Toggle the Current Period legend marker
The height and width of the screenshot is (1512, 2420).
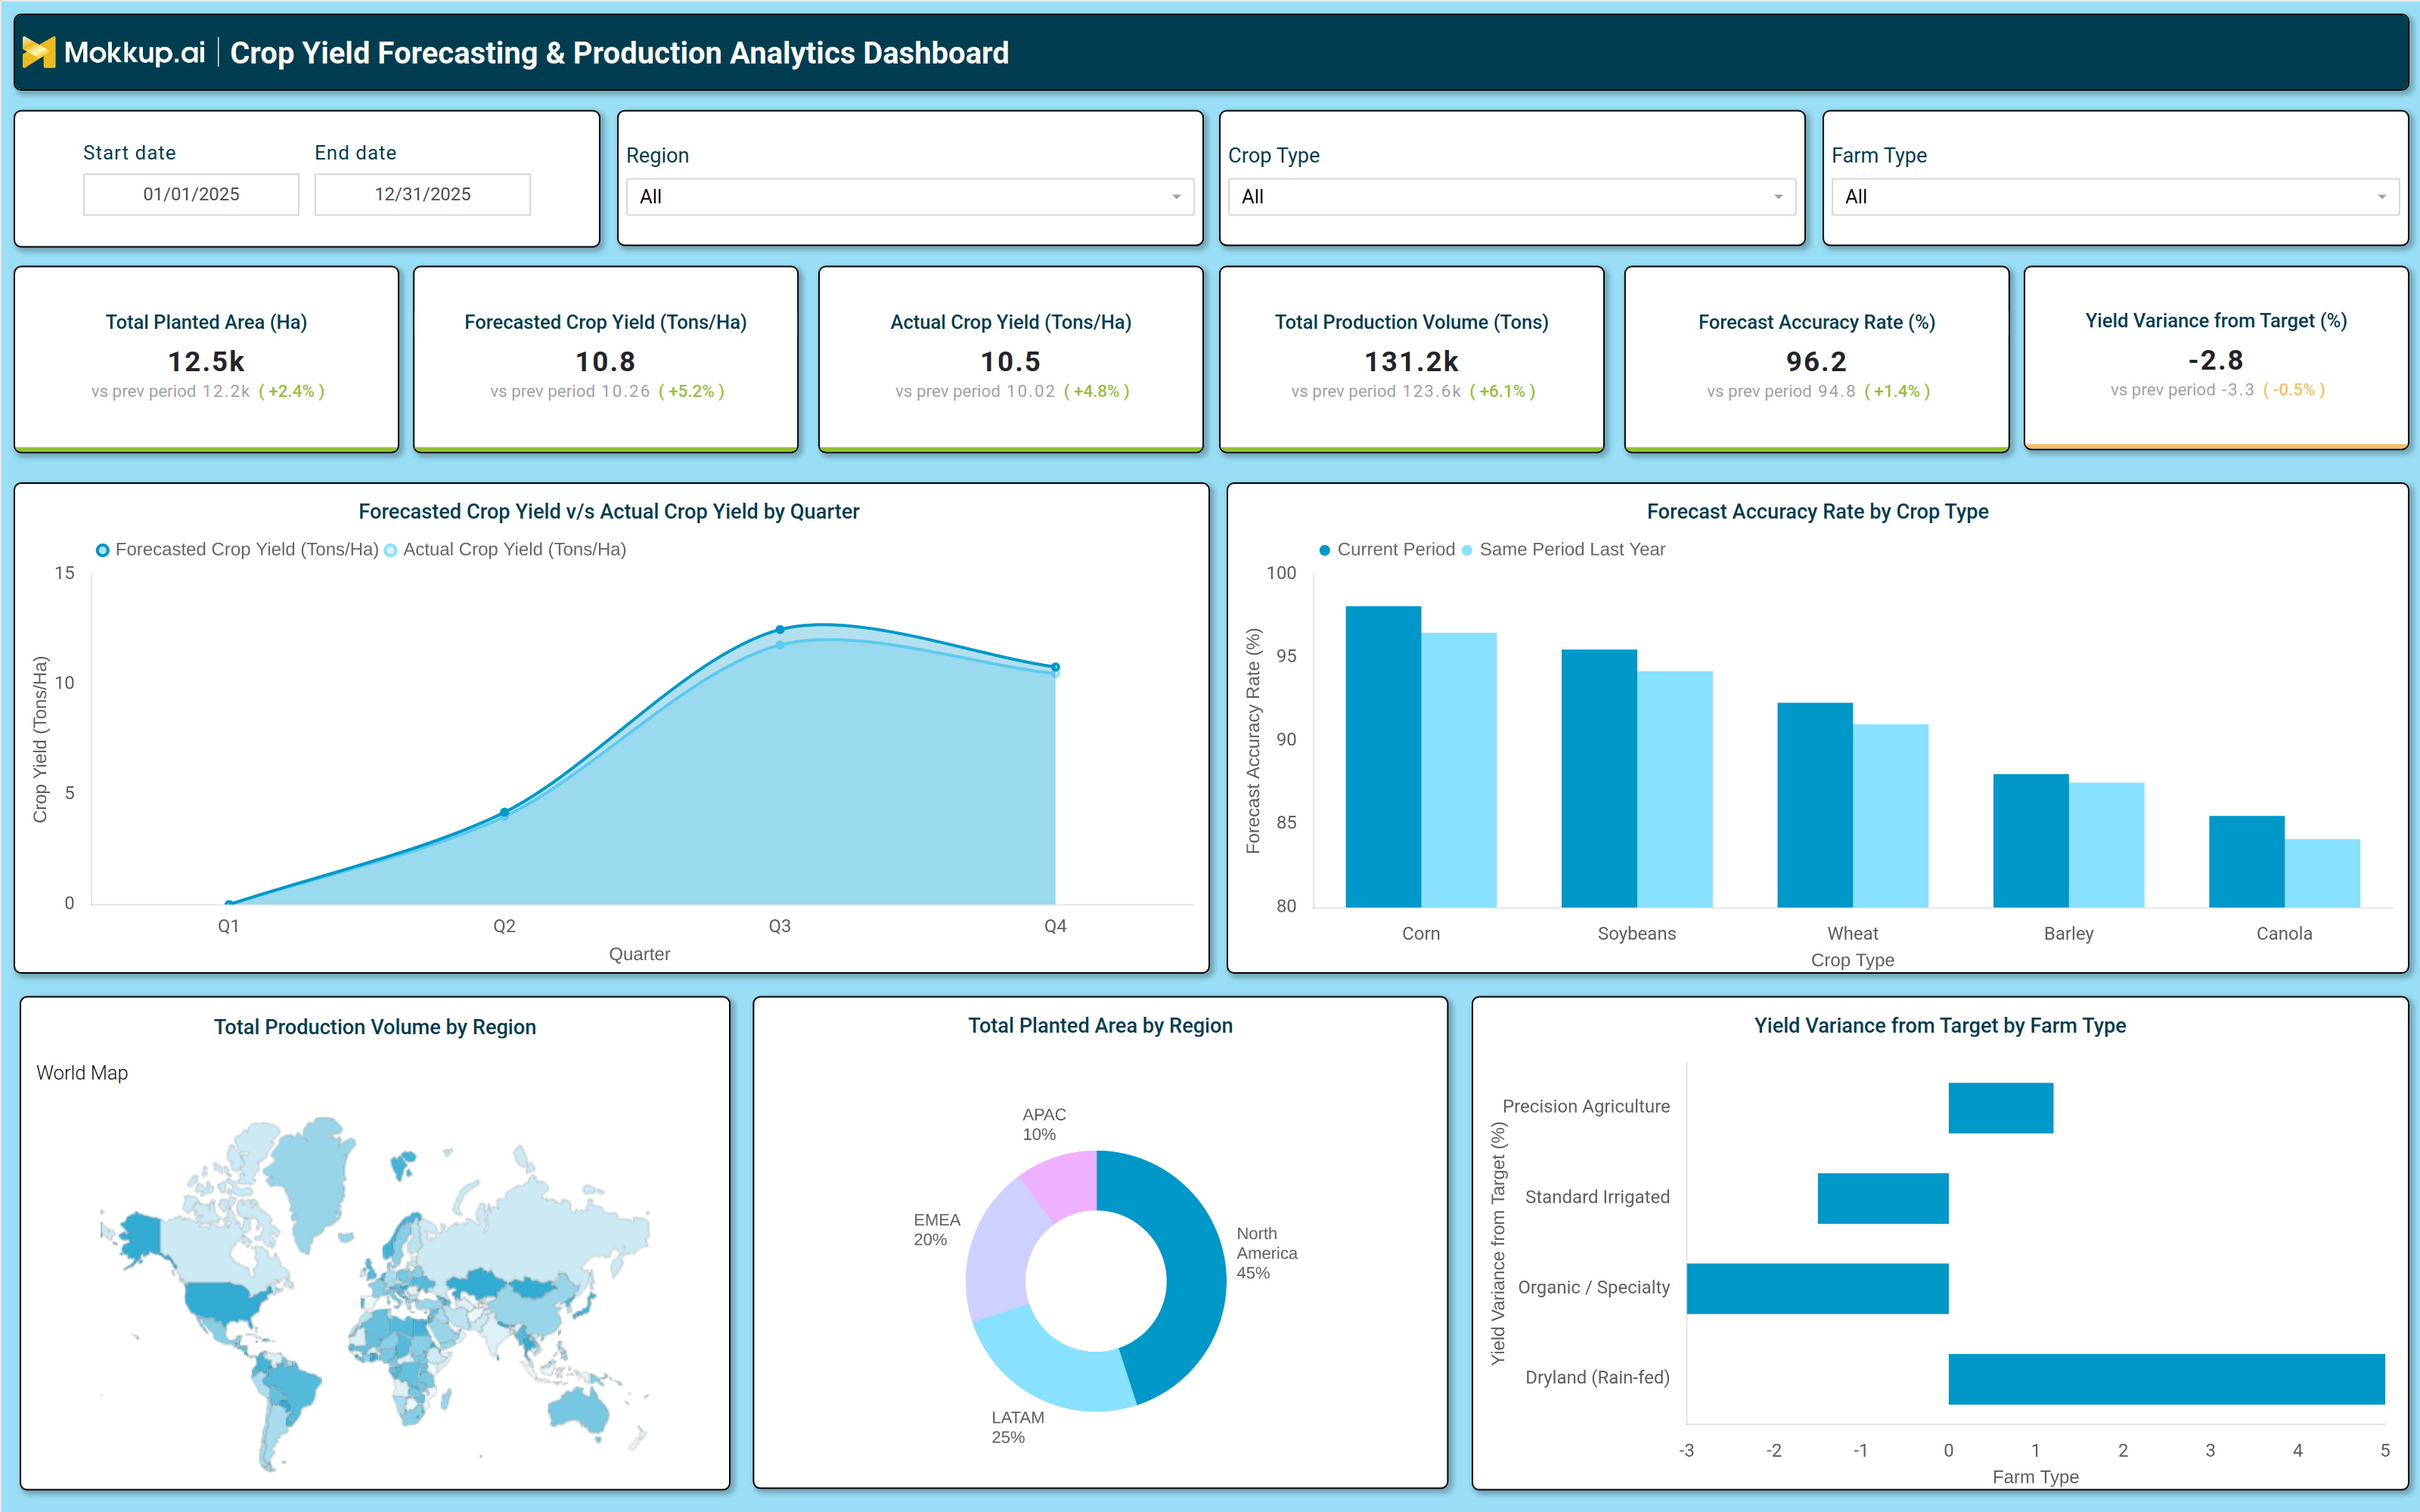coord(1324,550)
